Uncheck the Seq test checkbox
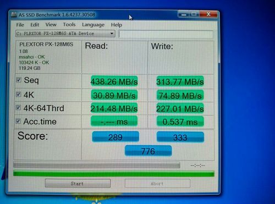The height and width of the screenshot is (204, 275). 19,80
